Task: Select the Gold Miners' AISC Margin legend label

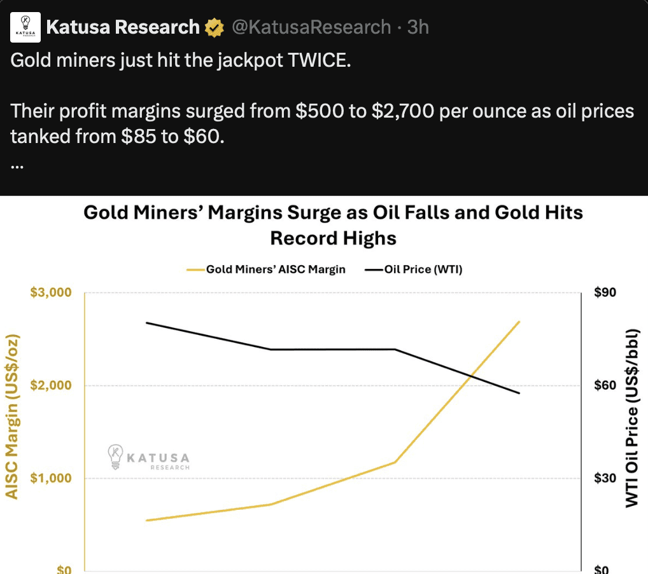Action: (x=276, y=270)
